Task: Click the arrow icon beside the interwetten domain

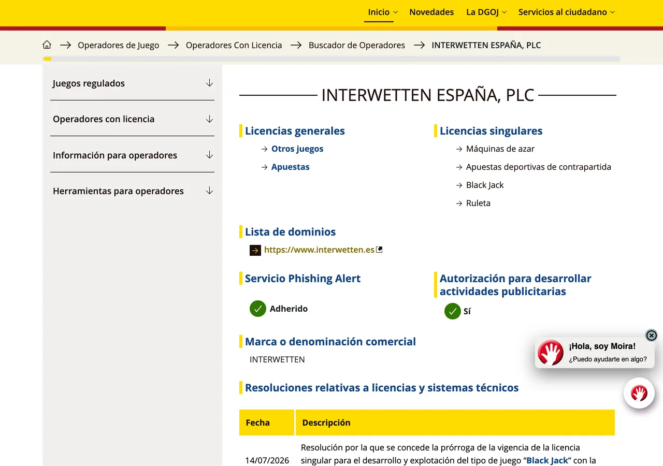Action: click(x=255, y=250)
